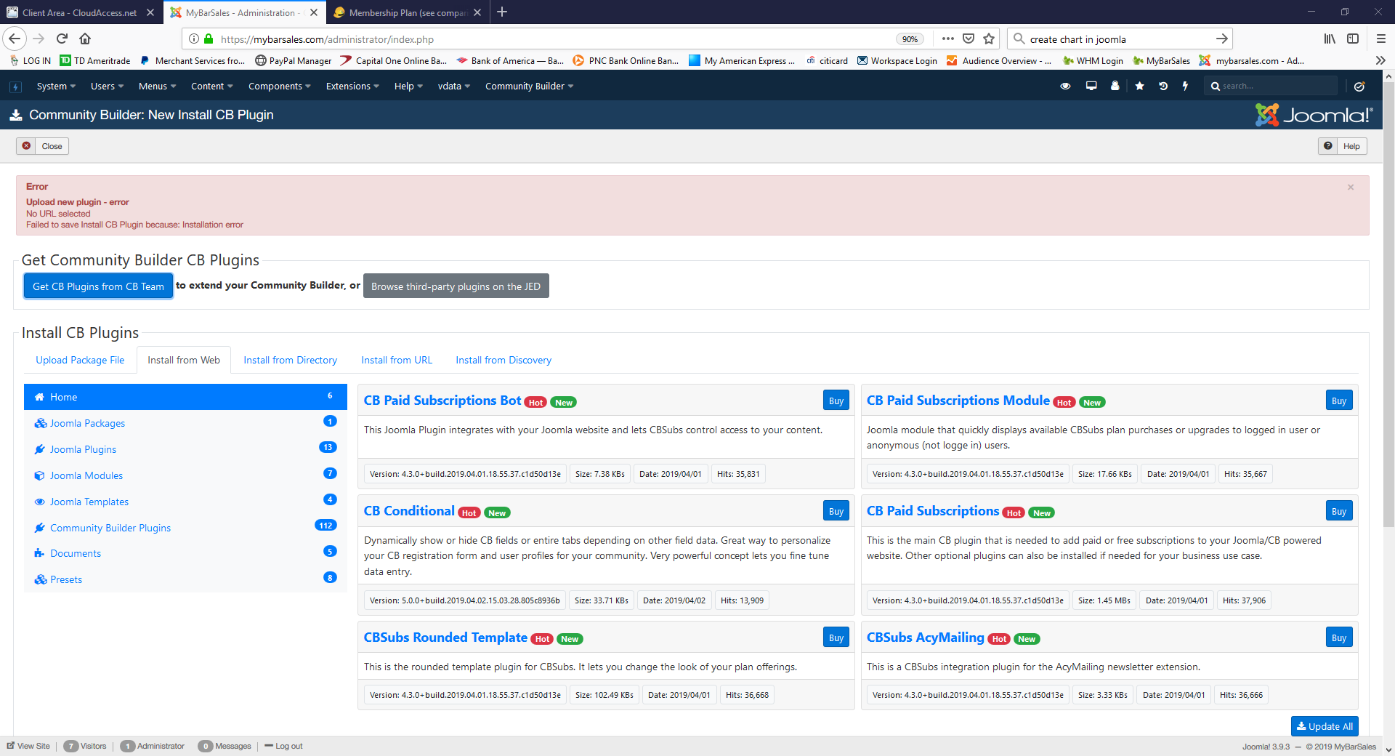Screen dimensions: 1395x756
Task: Open the System dropdown menu
Action: coord(56,86)
